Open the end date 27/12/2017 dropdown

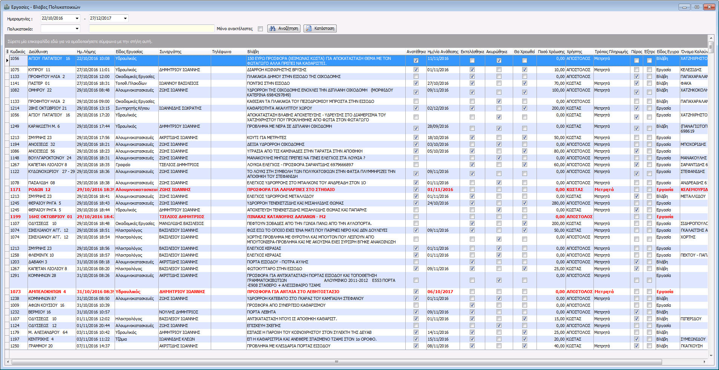[x=125, y=18]
